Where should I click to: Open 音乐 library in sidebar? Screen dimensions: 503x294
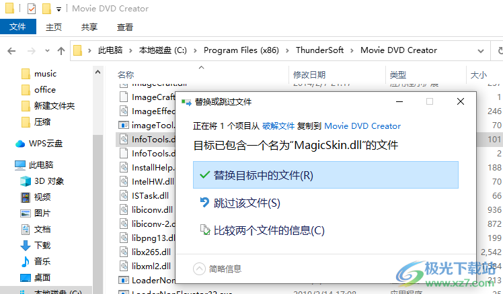pos(42,261)
